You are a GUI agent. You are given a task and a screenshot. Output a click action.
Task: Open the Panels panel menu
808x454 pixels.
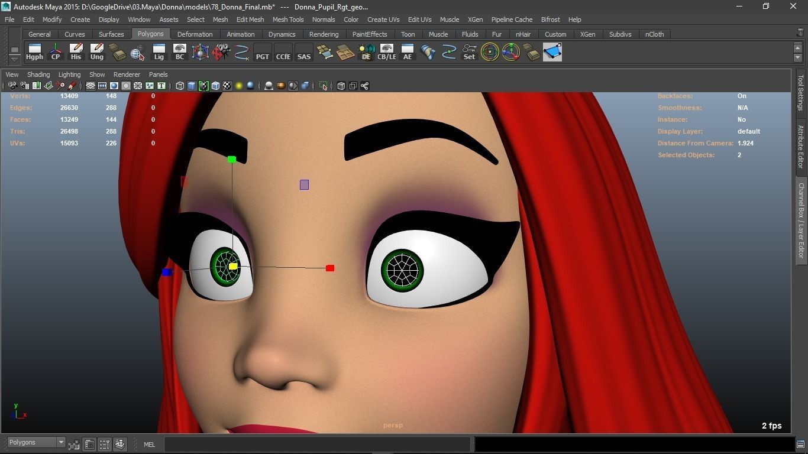pos(158,74)
